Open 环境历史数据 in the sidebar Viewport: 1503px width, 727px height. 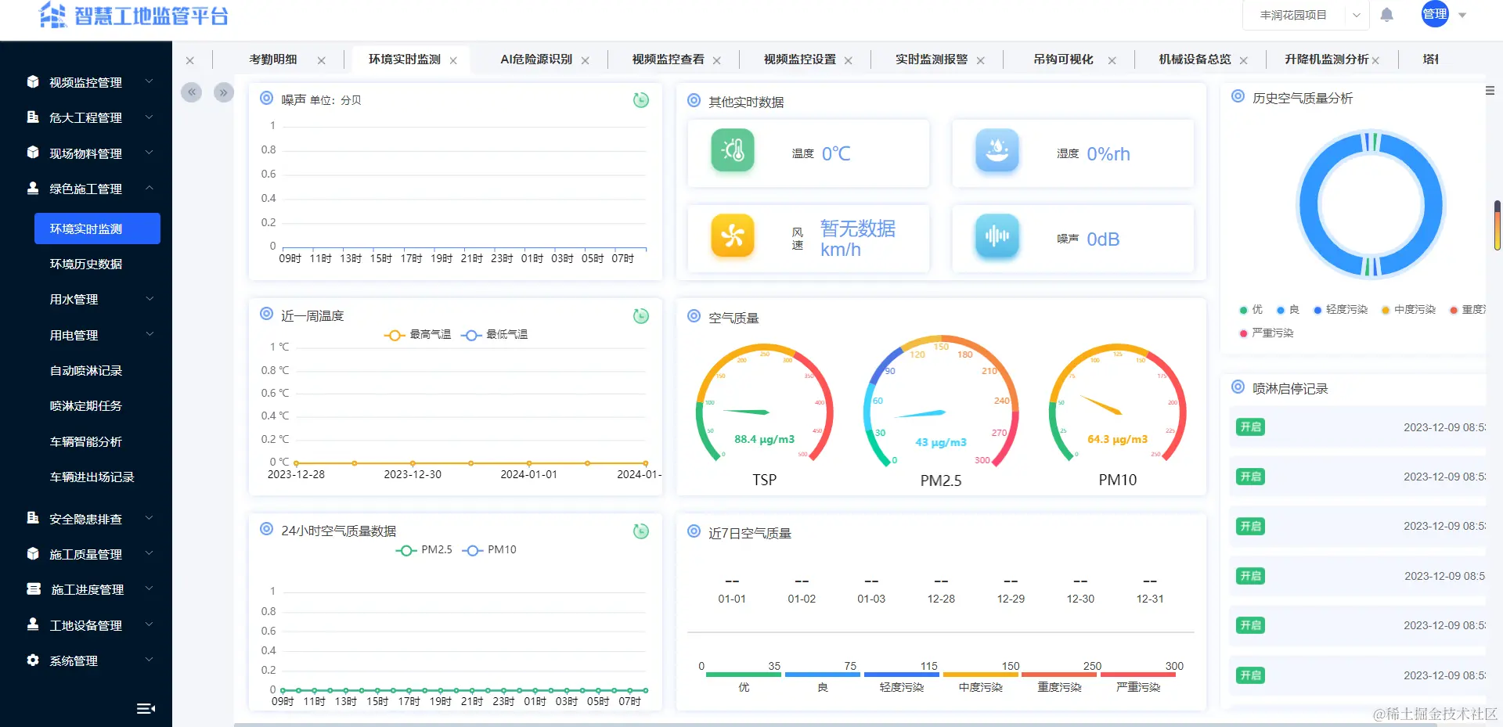[x=86, y=264]
